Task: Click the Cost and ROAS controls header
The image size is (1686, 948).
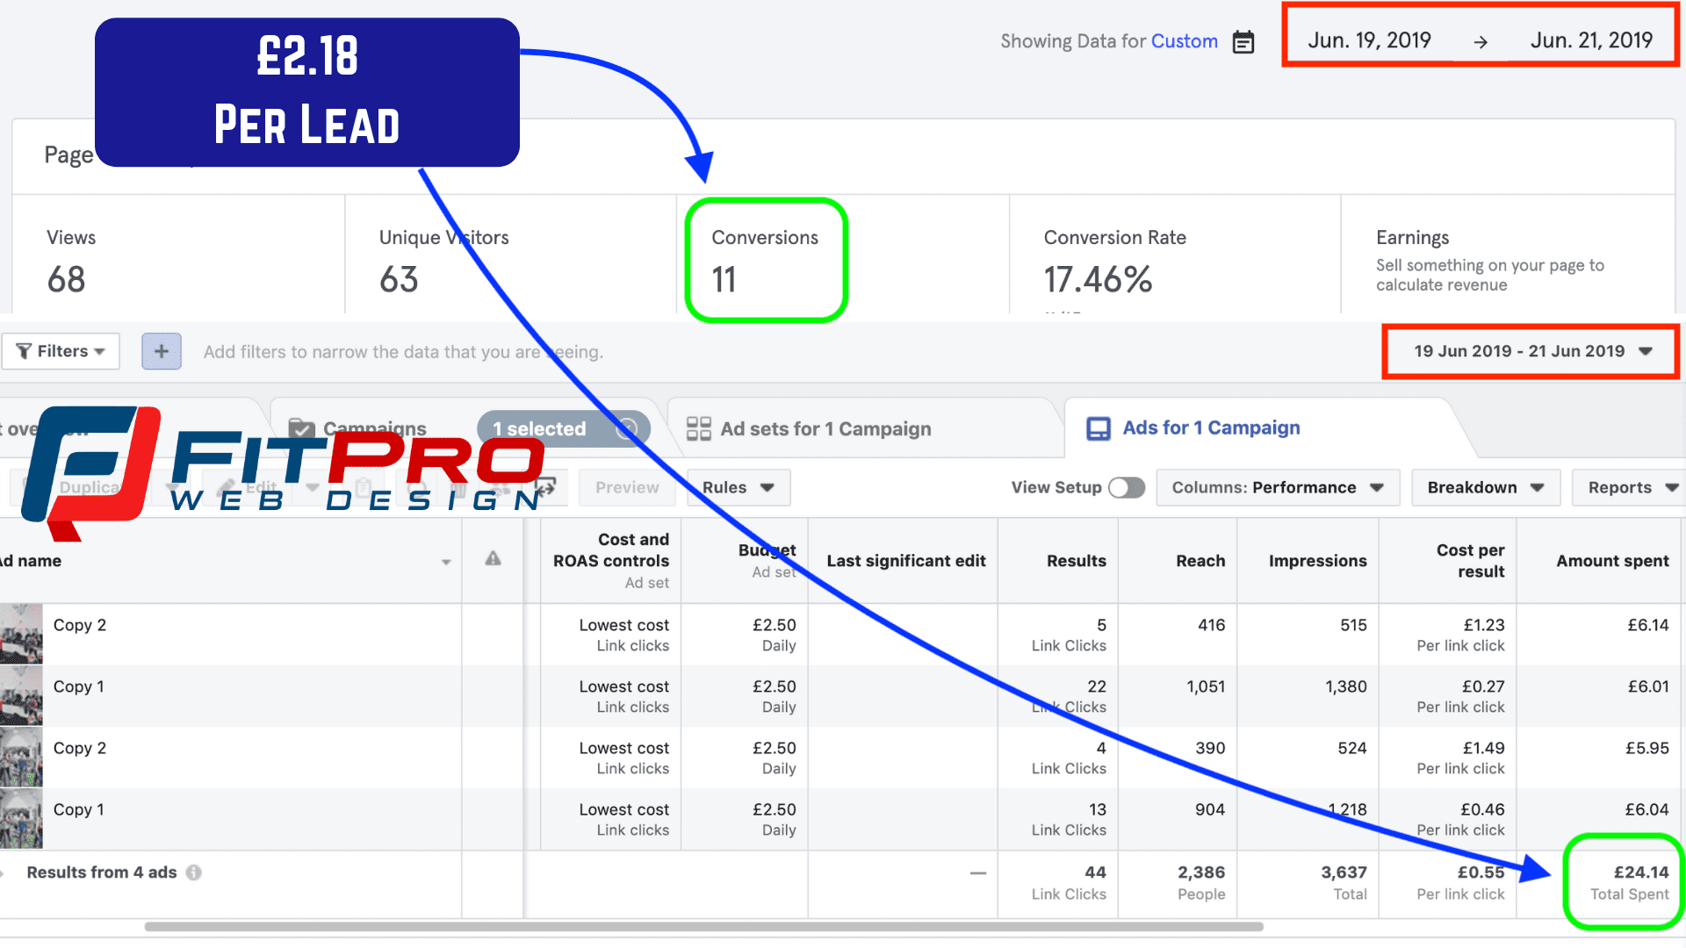Action: pyautogui.click(x=610, y=550)
